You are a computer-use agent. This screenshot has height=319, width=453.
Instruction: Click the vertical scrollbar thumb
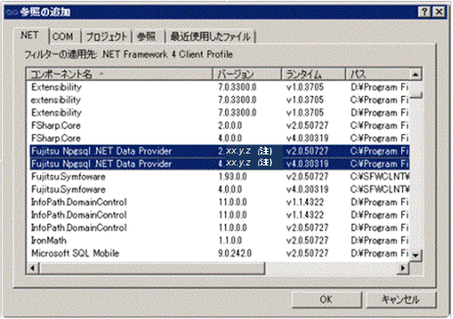click(x=416, y=89)
